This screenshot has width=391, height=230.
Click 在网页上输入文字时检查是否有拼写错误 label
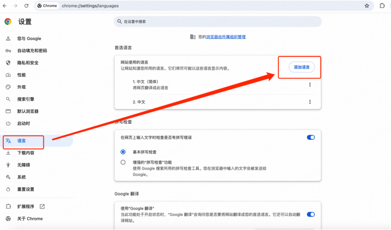point(156,137)
